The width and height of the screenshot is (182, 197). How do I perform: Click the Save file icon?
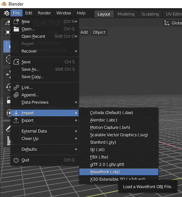[16, 62]
